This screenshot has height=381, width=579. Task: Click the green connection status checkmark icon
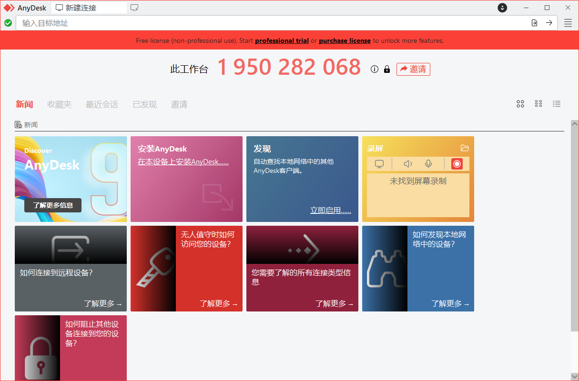[x=8, y=23]
